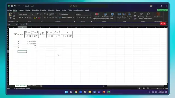Viewport: 175px width, 98px height.
Task: Open Dar formato como tabla menu
Action: coord(105,16)
